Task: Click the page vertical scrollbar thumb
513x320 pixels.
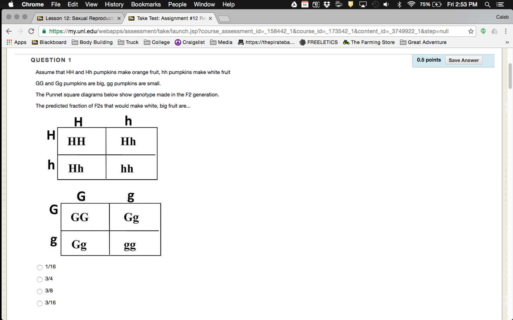Action: pos(510,76)
